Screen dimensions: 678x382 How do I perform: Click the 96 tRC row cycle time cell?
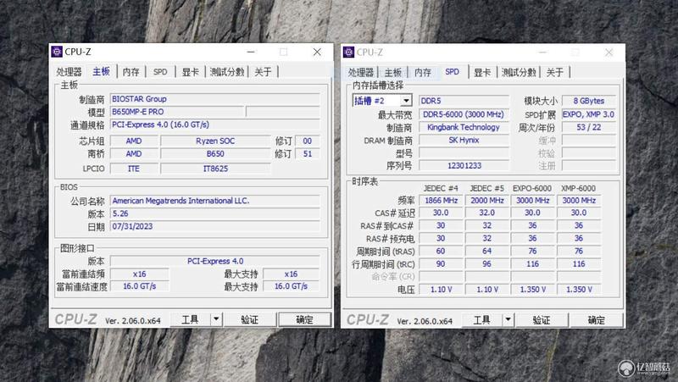(486, 263)
